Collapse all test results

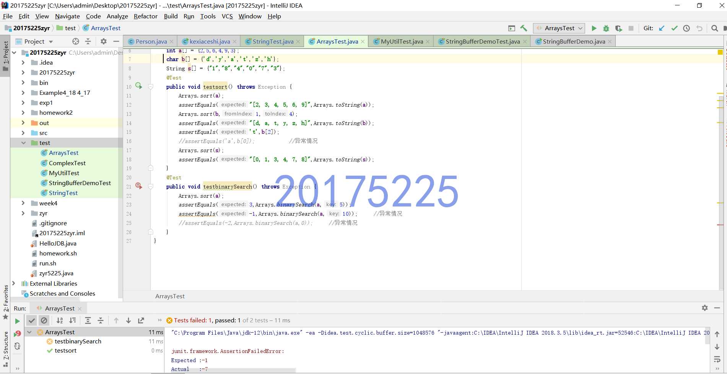pyautogui.click(x=101, y=320)
